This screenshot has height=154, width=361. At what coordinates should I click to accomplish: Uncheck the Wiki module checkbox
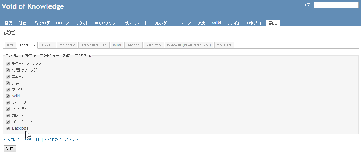point(8,96)
